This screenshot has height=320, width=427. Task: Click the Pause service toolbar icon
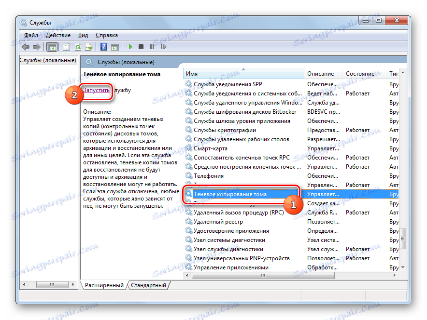tap(152, 47)
